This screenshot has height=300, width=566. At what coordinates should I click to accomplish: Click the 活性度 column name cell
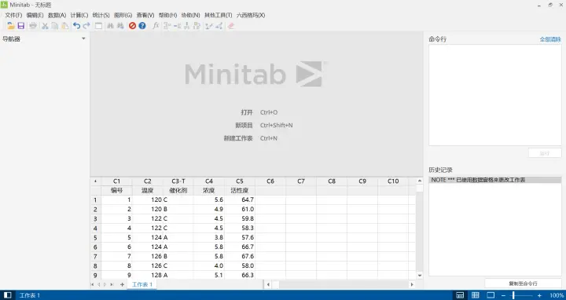coord(240,190)
